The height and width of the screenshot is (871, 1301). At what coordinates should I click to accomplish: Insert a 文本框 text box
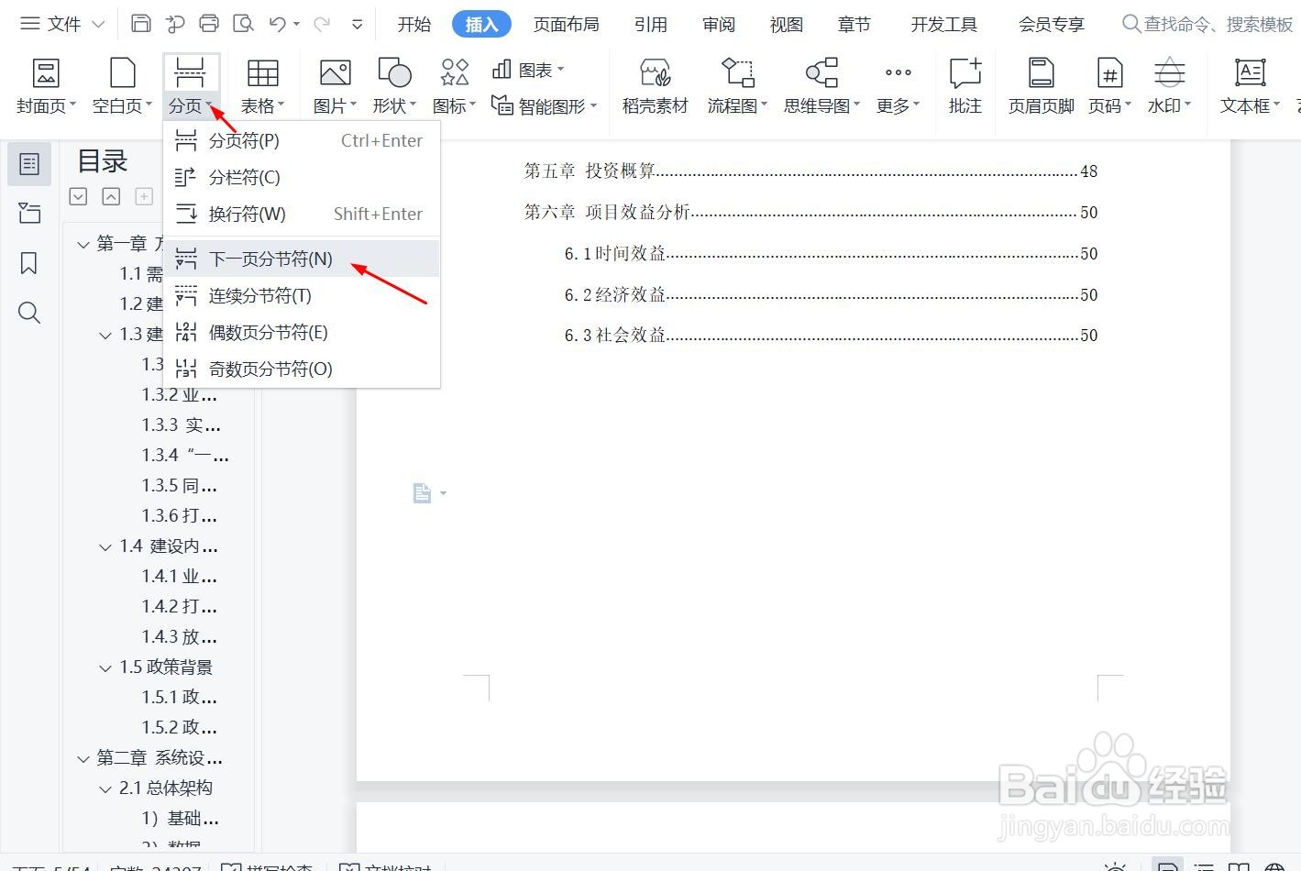point(1249,83)
